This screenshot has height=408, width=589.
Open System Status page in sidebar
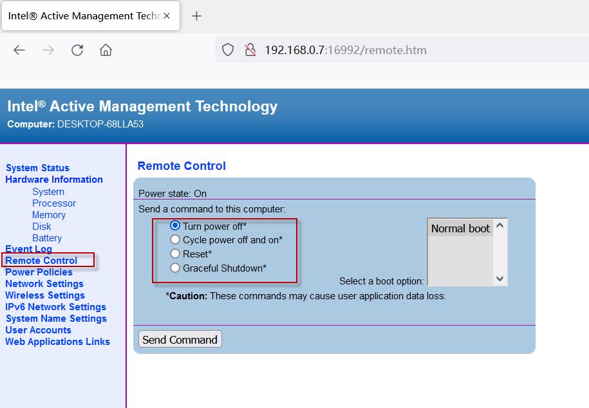37,168
